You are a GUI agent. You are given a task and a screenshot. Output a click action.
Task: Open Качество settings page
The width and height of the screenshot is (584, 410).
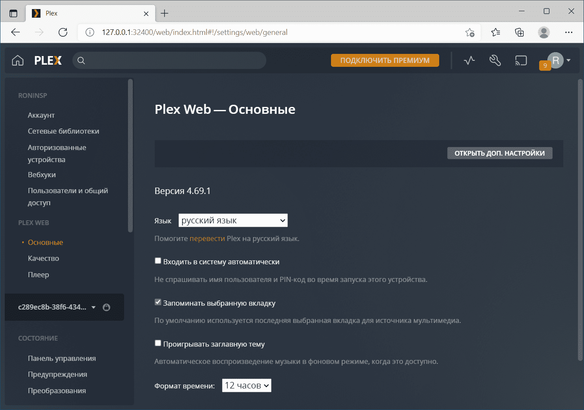[44, 258]
